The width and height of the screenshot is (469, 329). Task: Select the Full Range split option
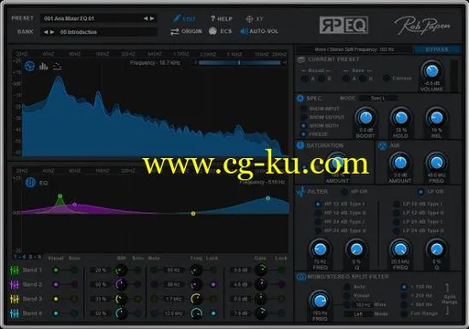(404, 313)
